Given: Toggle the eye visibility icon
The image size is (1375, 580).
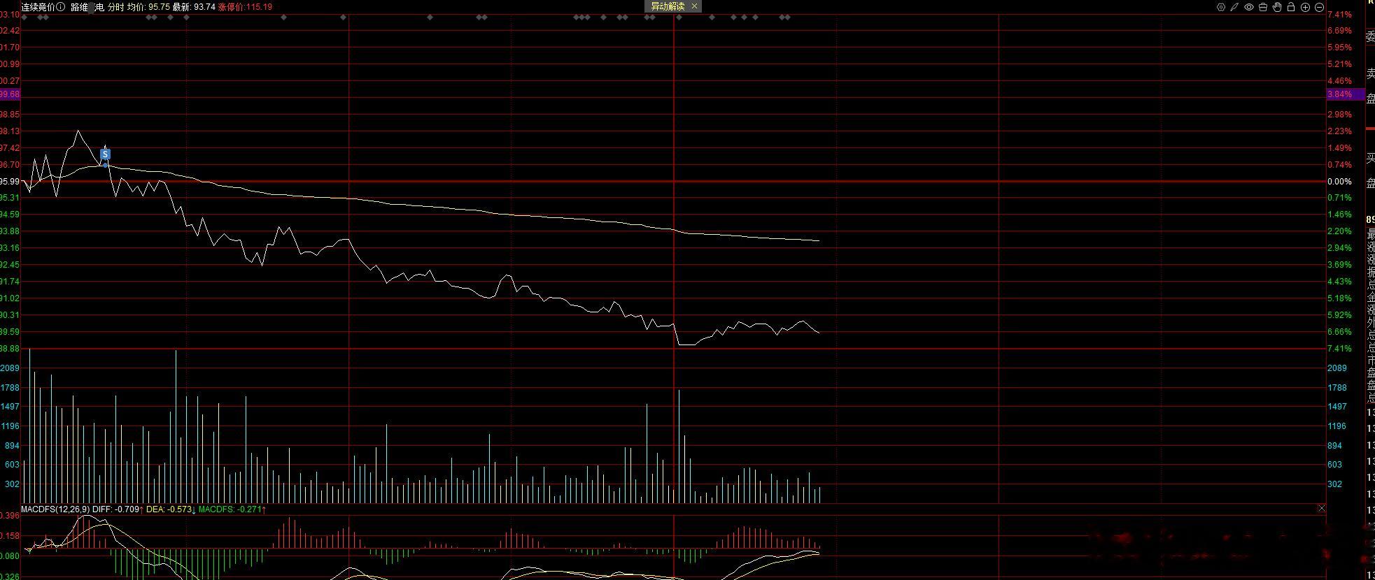Looking at the screenshot, I should pos(1248,7).
